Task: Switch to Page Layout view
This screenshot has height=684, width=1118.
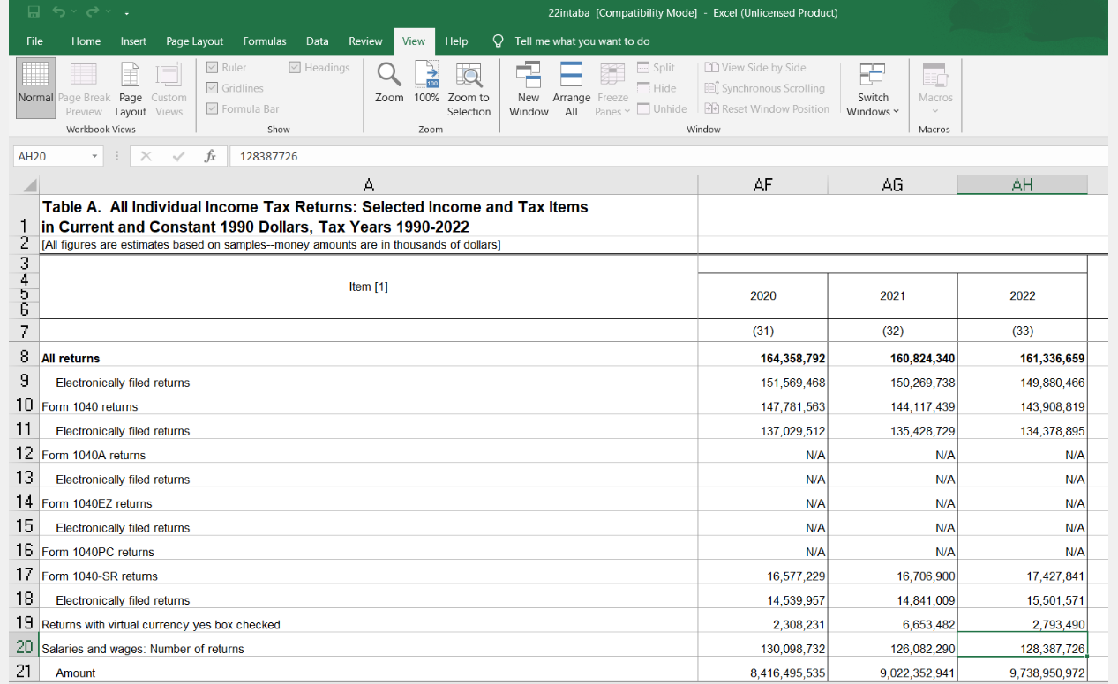Action: point(131,88)
